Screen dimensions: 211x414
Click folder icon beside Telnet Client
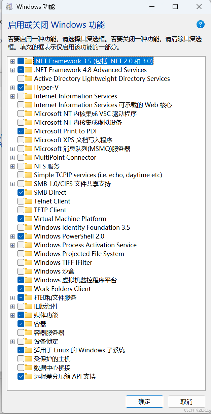pos(29,201)
